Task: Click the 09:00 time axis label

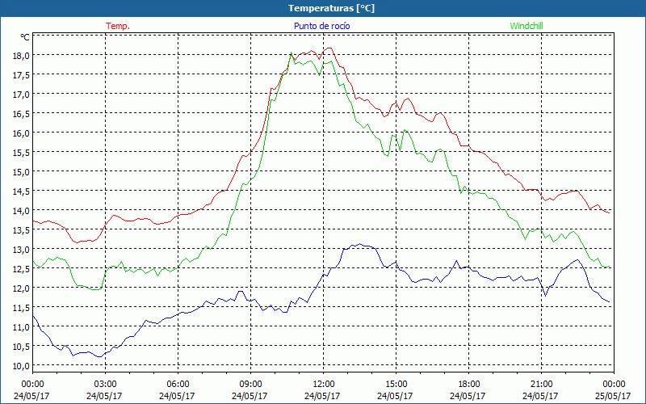Action: (x=251, y=385)
